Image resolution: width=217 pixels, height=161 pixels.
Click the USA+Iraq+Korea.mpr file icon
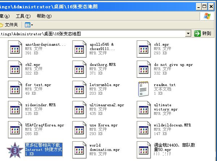click(15, 130)
